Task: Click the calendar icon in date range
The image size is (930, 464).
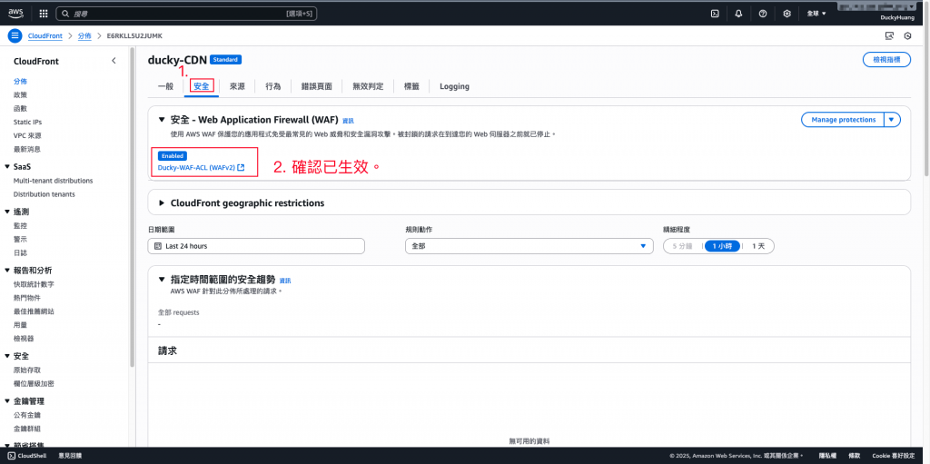Action: [158, 246]
